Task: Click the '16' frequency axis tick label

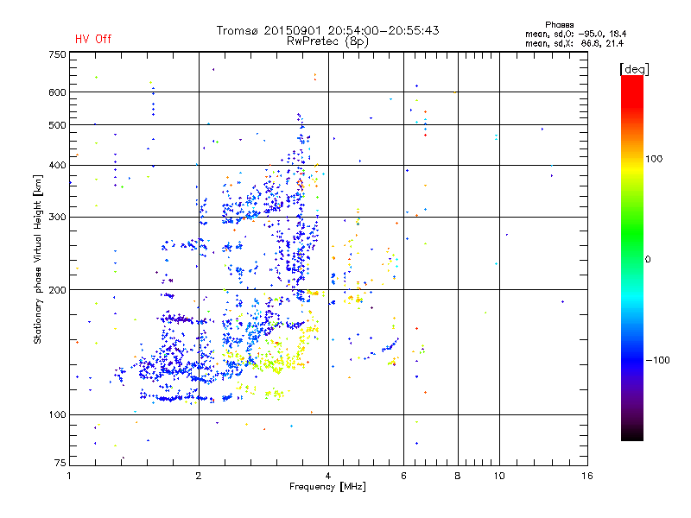Action: coord(587,476)
